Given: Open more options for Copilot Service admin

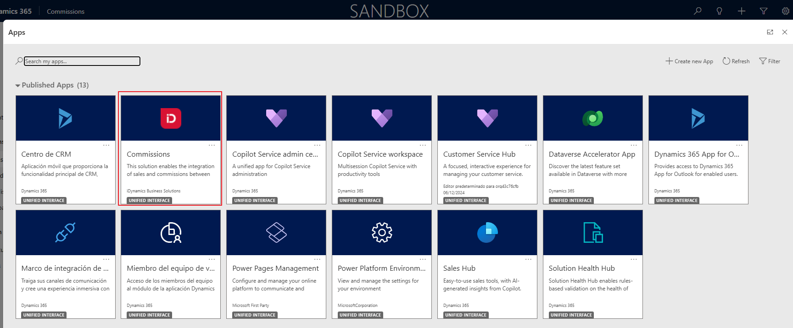Looking at the screenshot, I should 317,145.
